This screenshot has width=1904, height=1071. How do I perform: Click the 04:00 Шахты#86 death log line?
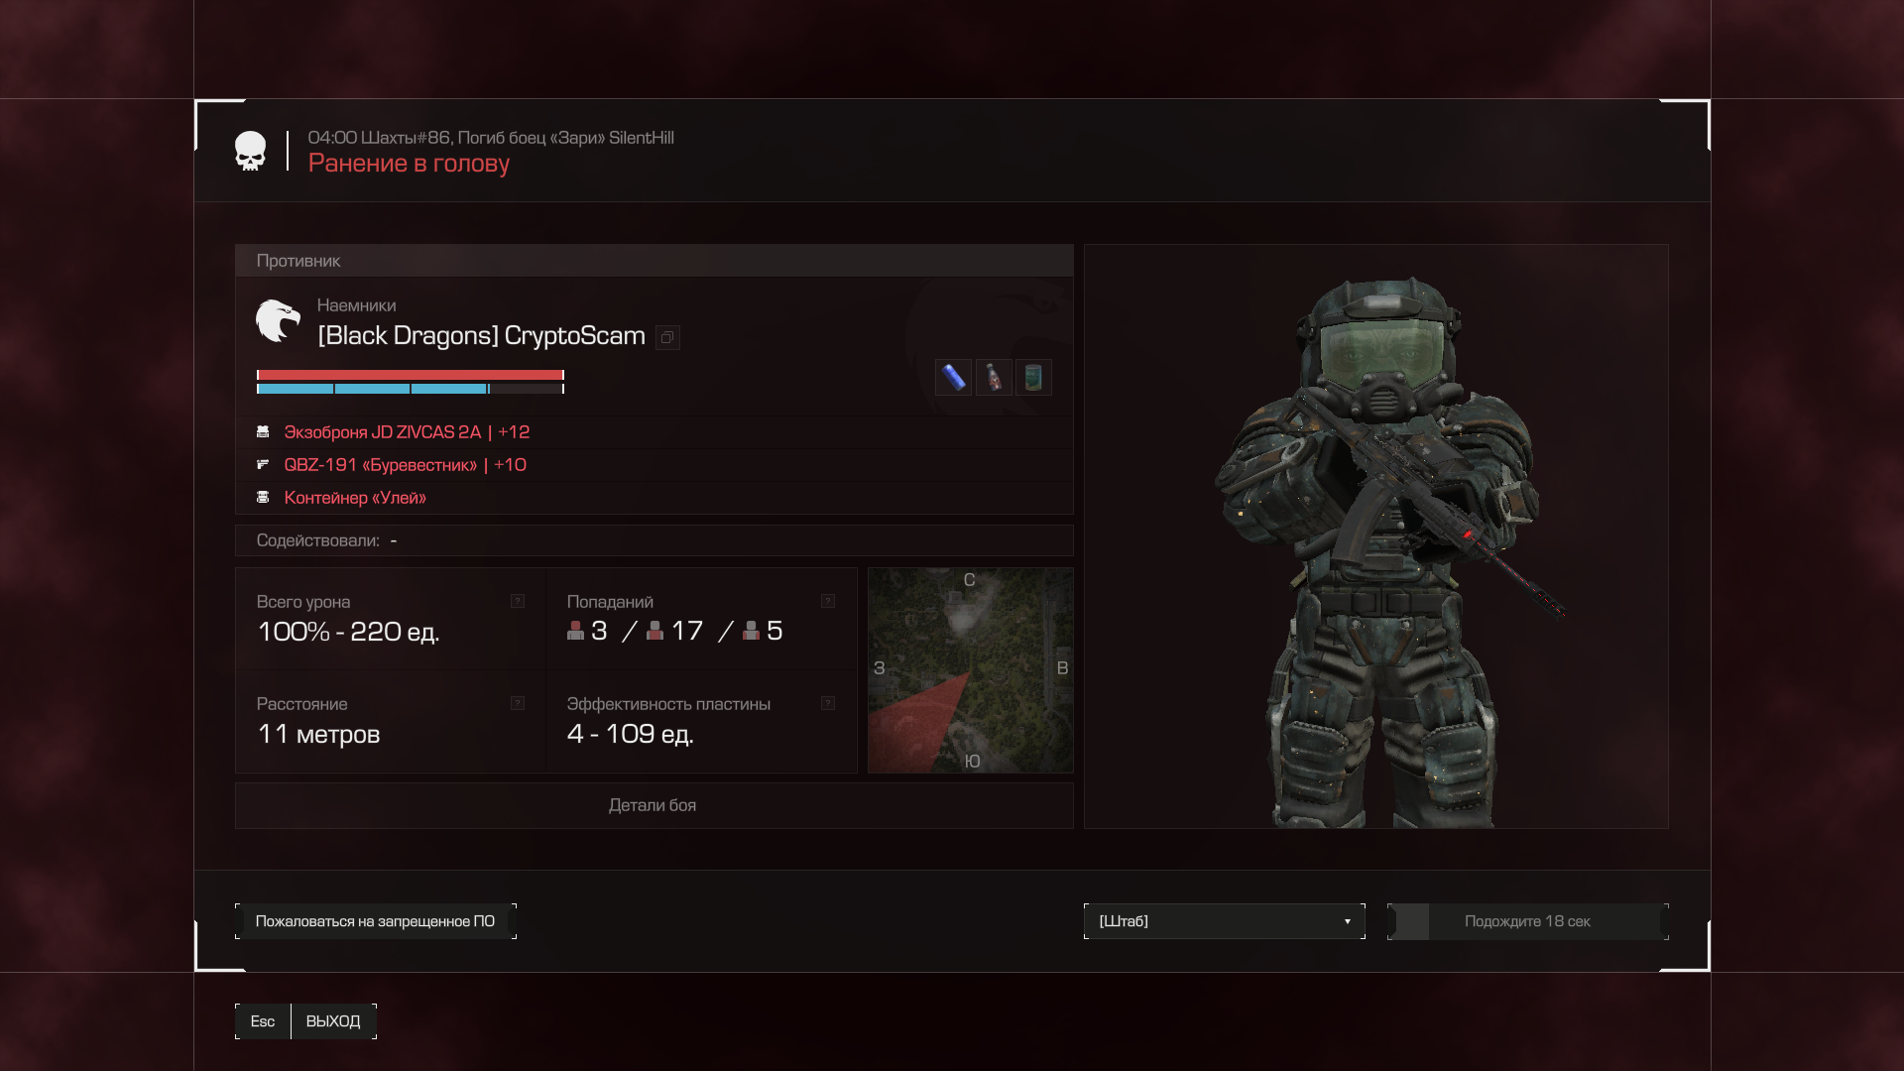pyautogui.click(x=491, y=138)
